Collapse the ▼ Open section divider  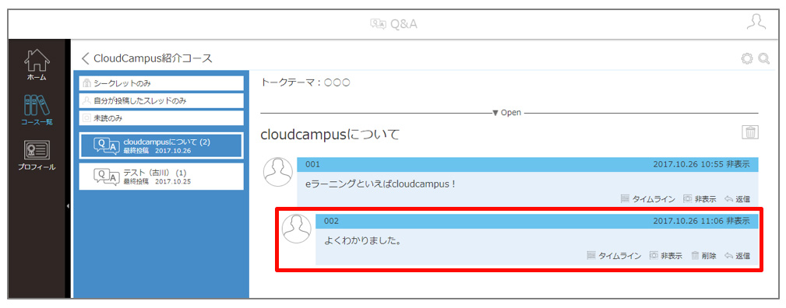pyautogui.click(x=507, y=113)
